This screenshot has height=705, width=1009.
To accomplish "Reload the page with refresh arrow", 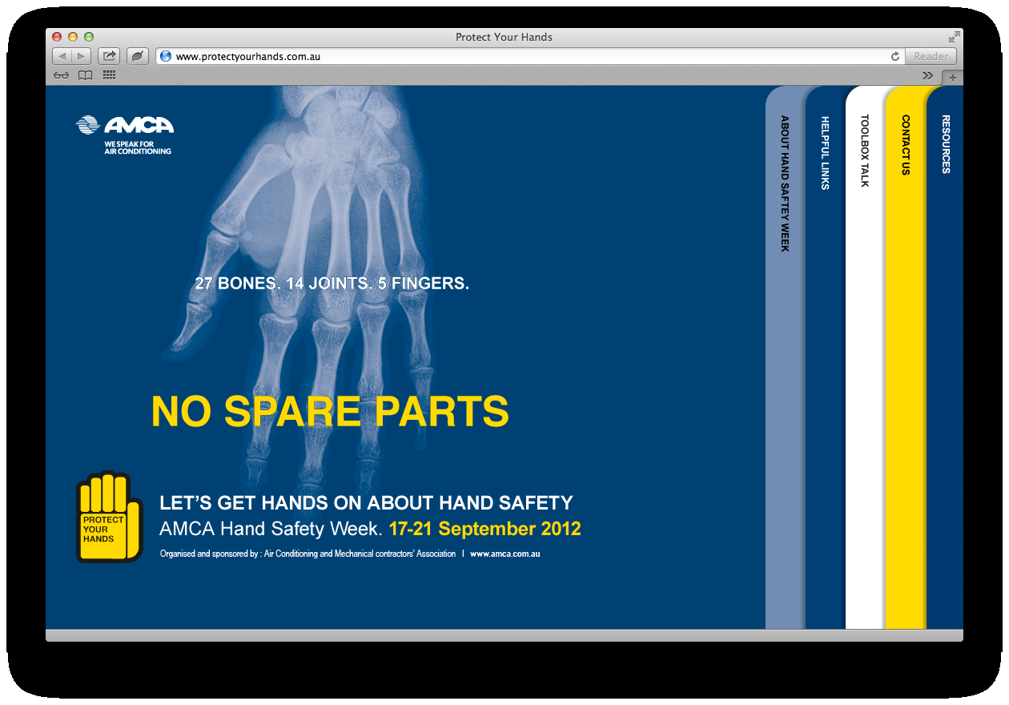I will [x=895, y=56].
